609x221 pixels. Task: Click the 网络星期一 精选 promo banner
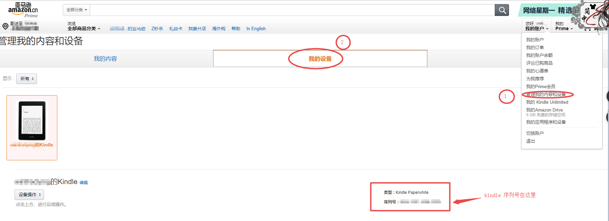coord(549,10)
